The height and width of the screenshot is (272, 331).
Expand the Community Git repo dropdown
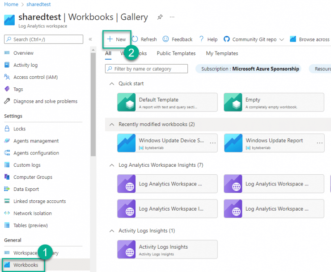pyautogui.click(x=281, y=39)
